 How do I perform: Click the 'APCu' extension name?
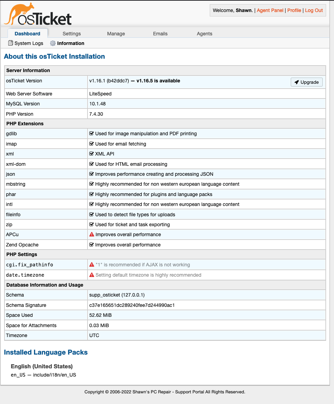[x=12, y=234]
